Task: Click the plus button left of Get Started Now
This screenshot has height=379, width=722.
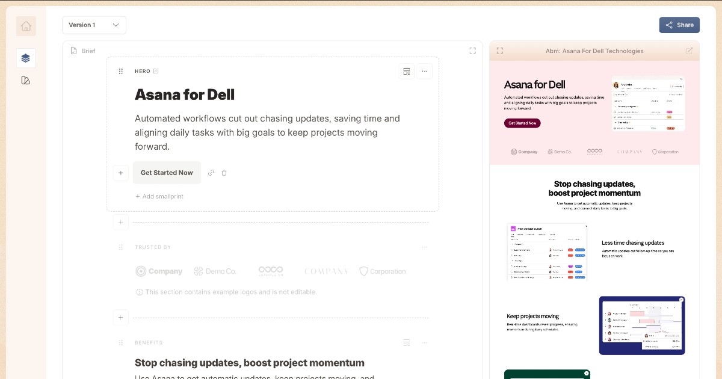Action: pos(121,173)
